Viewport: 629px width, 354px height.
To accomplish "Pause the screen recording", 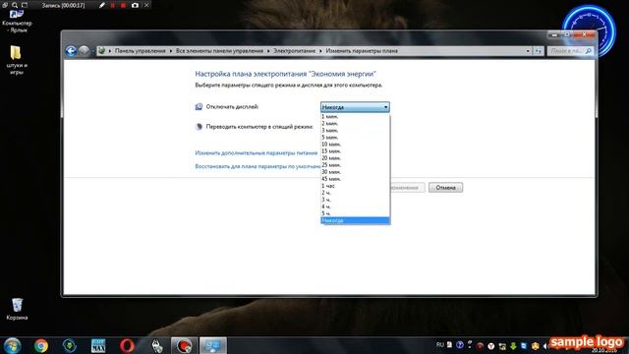I will pyautogui.click(x=113, y=5).
